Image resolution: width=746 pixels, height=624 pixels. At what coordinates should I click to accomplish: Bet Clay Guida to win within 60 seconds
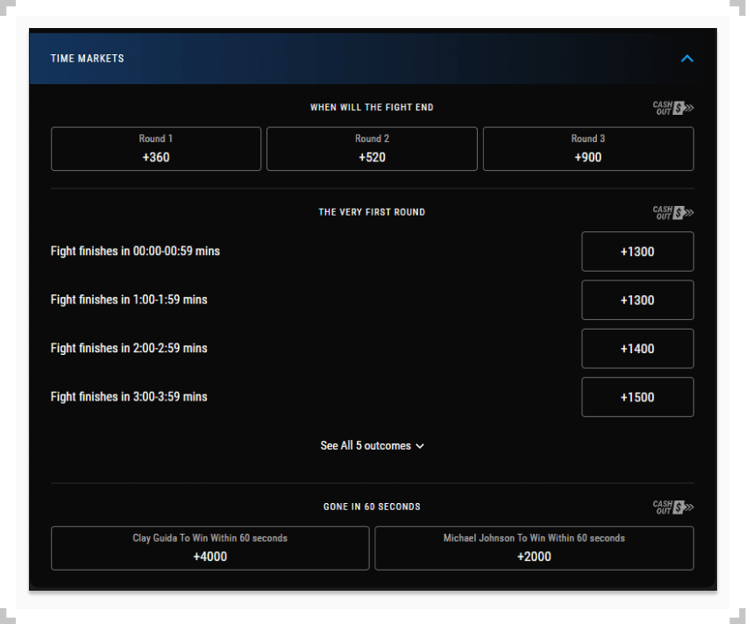click(210, 548)
